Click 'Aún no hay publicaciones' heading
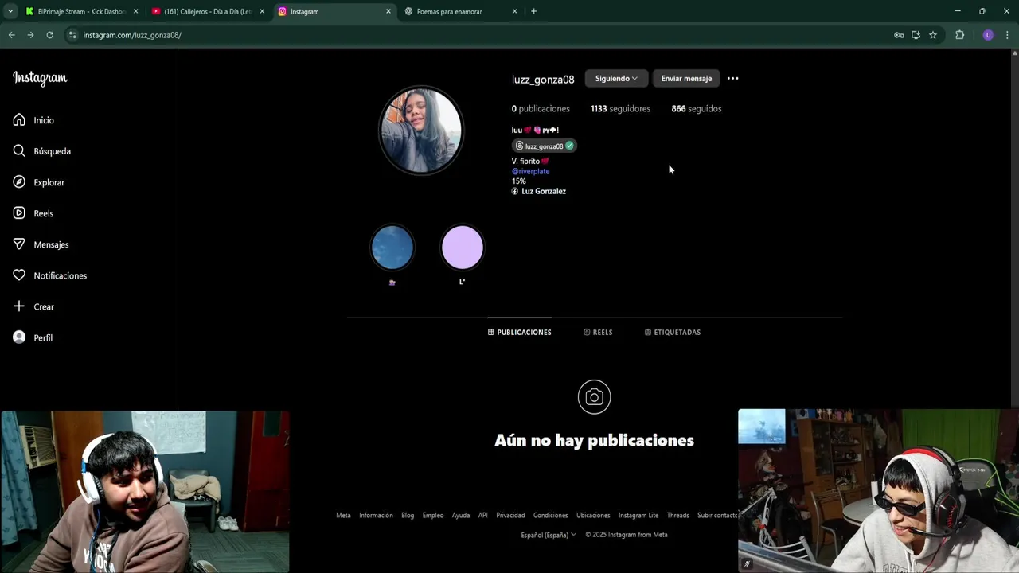The width and height of the screenshot is (1019, 573). point(595,440)
